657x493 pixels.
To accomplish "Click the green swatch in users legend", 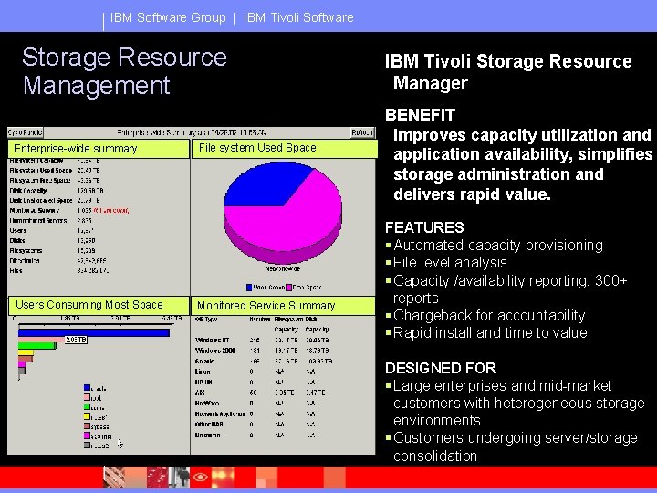I will [87, 407].
